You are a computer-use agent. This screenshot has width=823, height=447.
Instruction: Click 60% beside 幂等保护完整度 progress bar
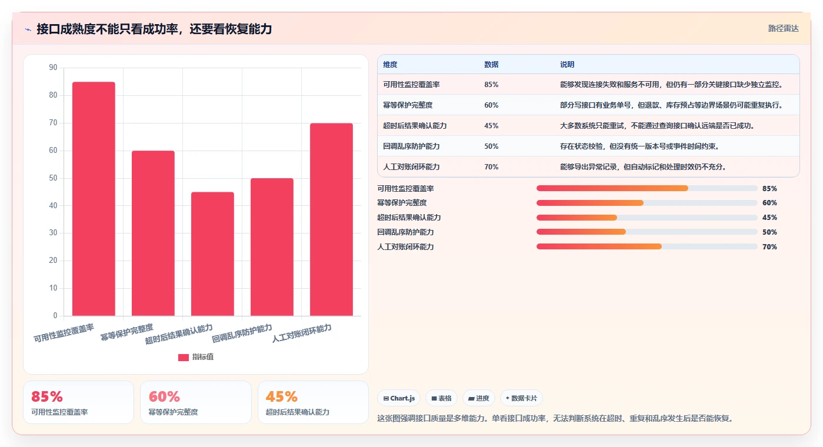769,203
